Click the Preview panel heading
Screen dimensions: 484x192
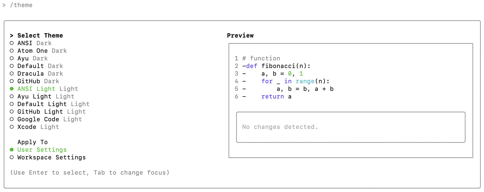(x=240, y=36)
